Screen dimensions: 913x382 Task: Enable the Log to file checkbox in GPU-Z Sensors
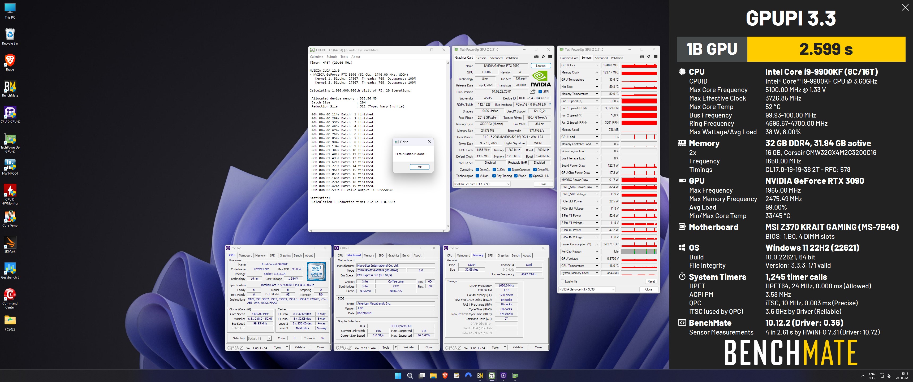coord(562,281)
